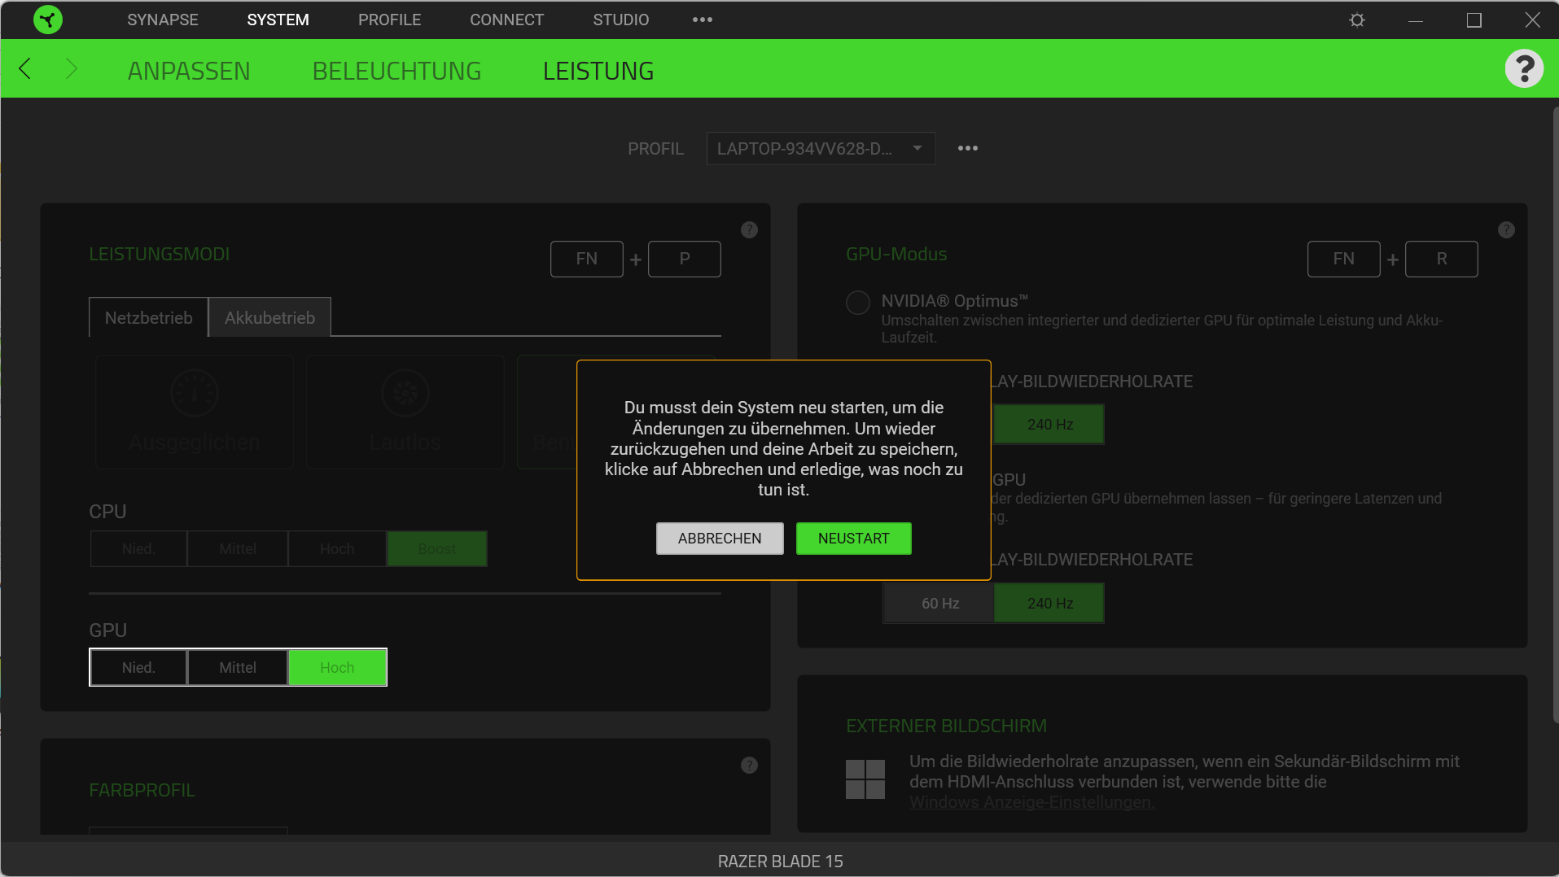Image resolution: width=1559 pixels, height=877 pixels.
Task: Show help for Farbprofil panel
Action: [749, 766]
